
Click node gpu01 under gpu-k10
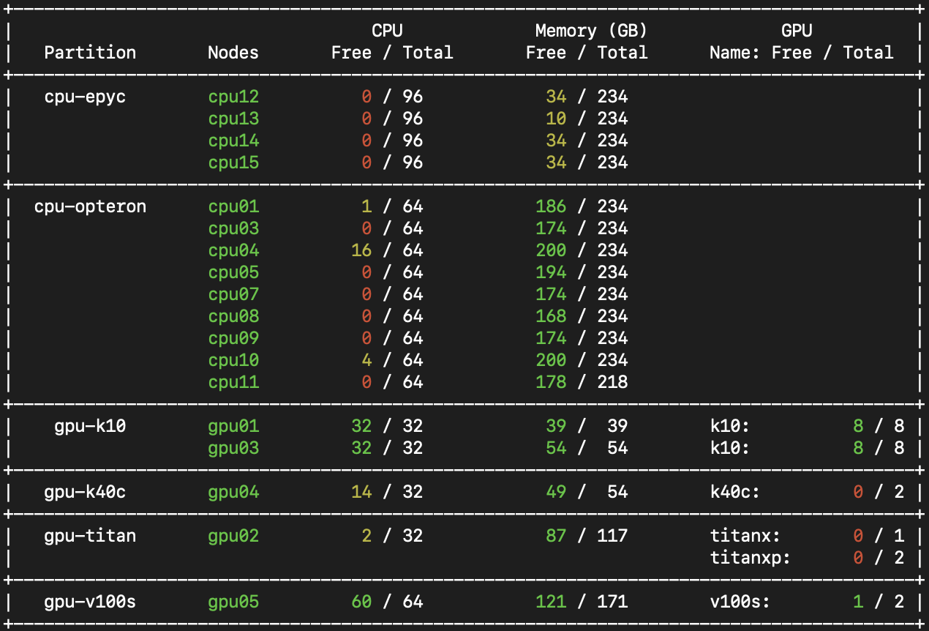(x=233, y=425)
